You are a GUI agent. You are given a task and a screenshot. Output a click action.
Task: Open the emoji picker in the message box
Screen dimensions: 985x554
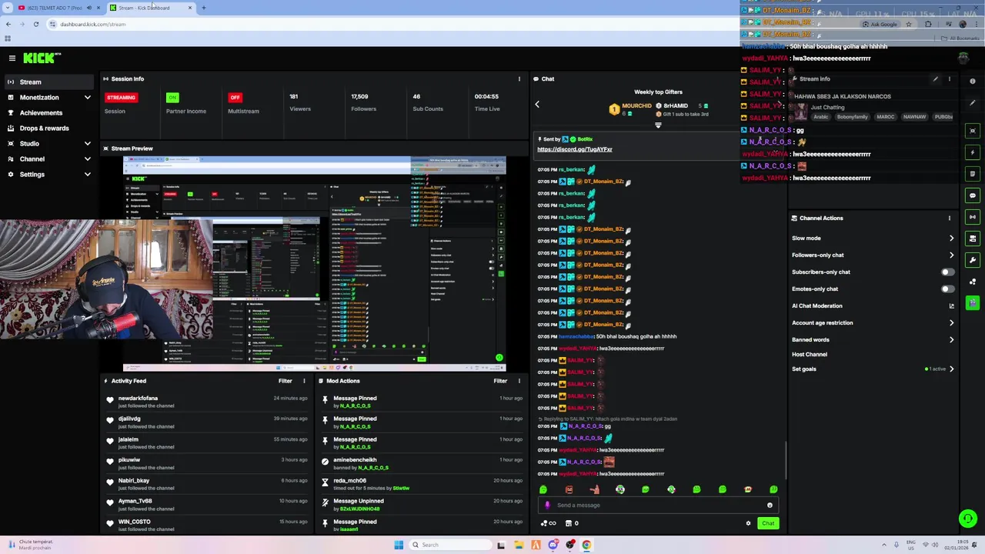[770, 506]
